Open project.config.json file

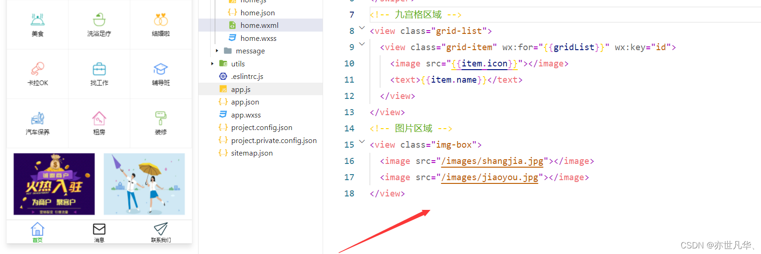[x=262, y=127]
